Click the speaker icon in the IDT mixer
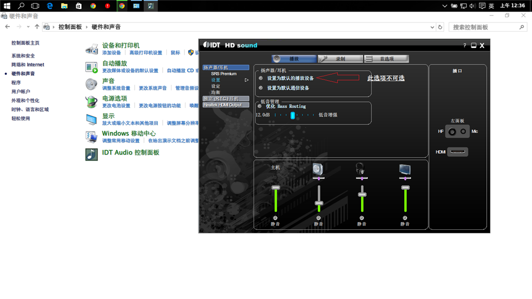The image size is (532, 299). (318, 169)
